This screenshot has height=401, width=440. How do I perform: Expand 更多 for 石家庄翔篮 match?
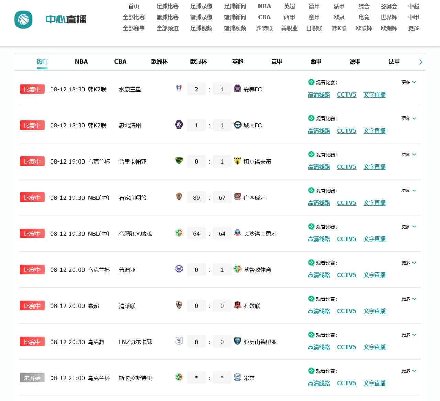pyautogui.click(x=409, y=191)
